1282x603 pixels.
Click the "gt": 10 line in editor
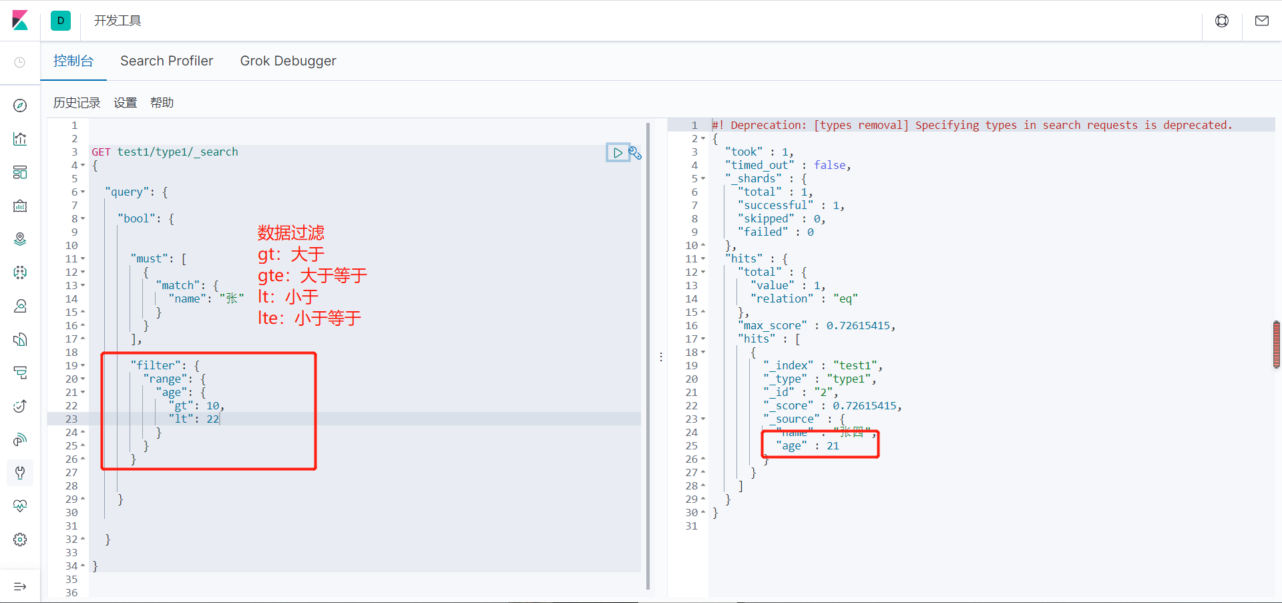pos(196,406)
